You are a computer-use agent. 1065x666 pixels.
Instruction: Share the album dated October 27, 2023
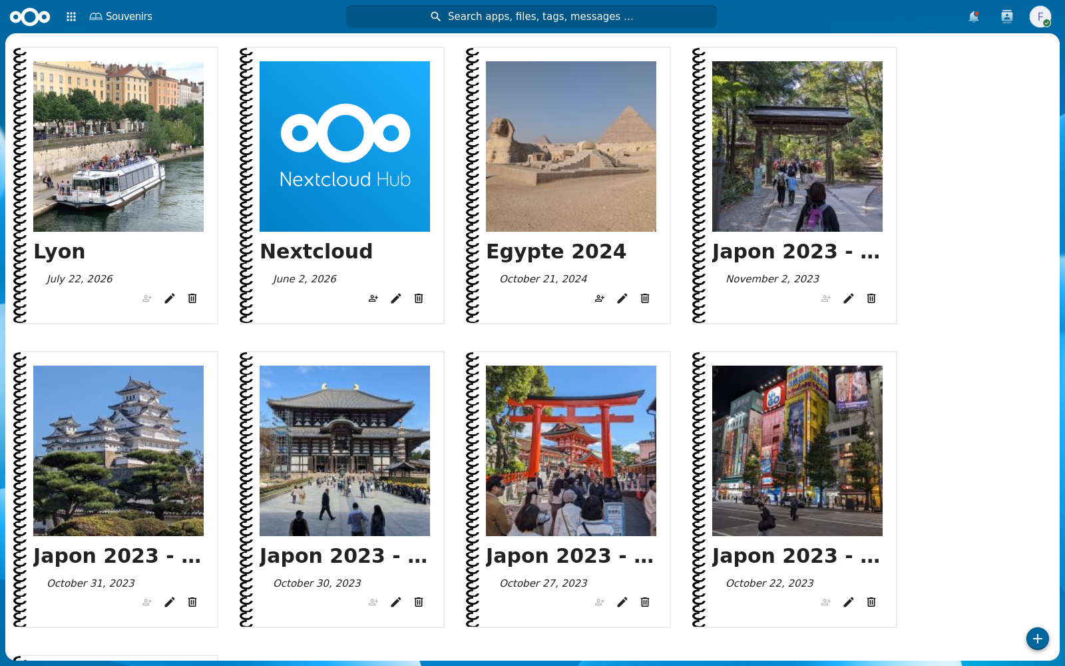click(x=600, y=602)
